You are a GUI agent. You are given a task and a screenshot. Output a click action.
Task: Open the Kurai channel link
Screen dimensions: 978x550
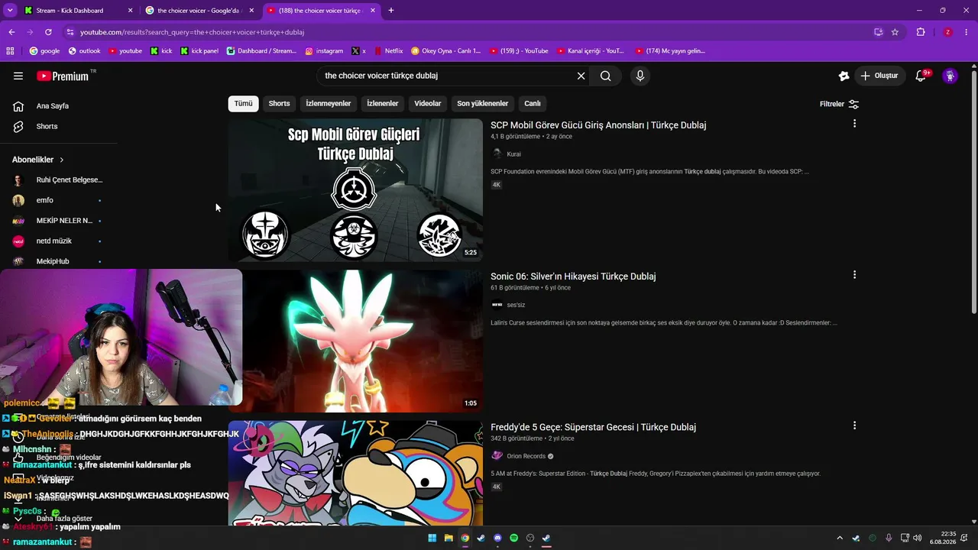click(x=513, y=154)
